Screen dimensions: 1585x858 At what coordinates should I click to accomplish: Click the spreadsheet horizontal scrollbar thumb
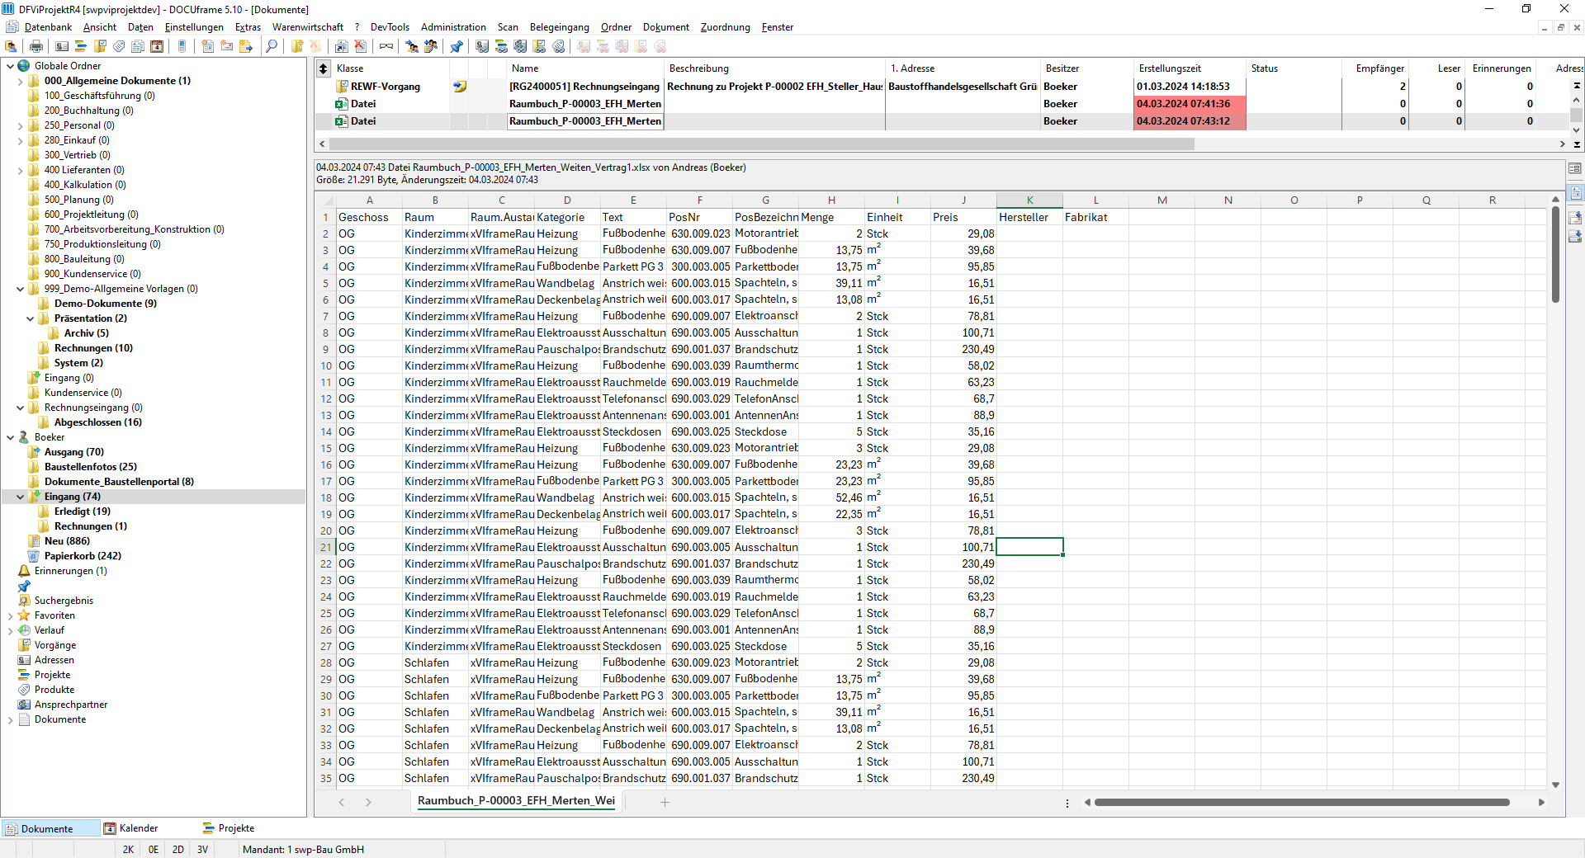[x=1302, y=802]
